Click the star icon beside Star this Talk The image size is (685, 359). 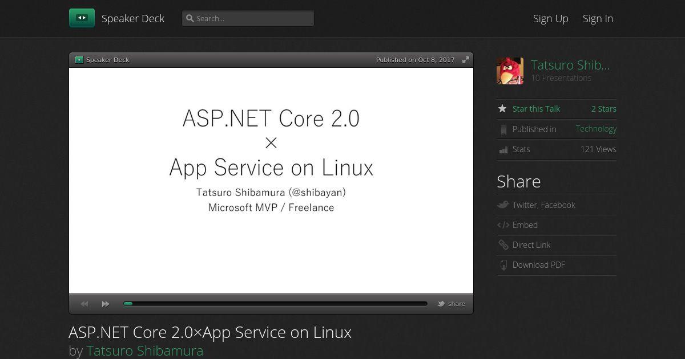502,109
